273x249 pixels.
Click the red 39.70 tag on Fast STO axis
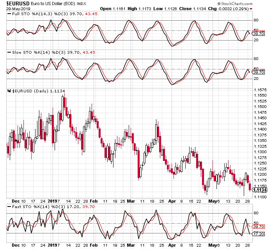coord(258,226)
